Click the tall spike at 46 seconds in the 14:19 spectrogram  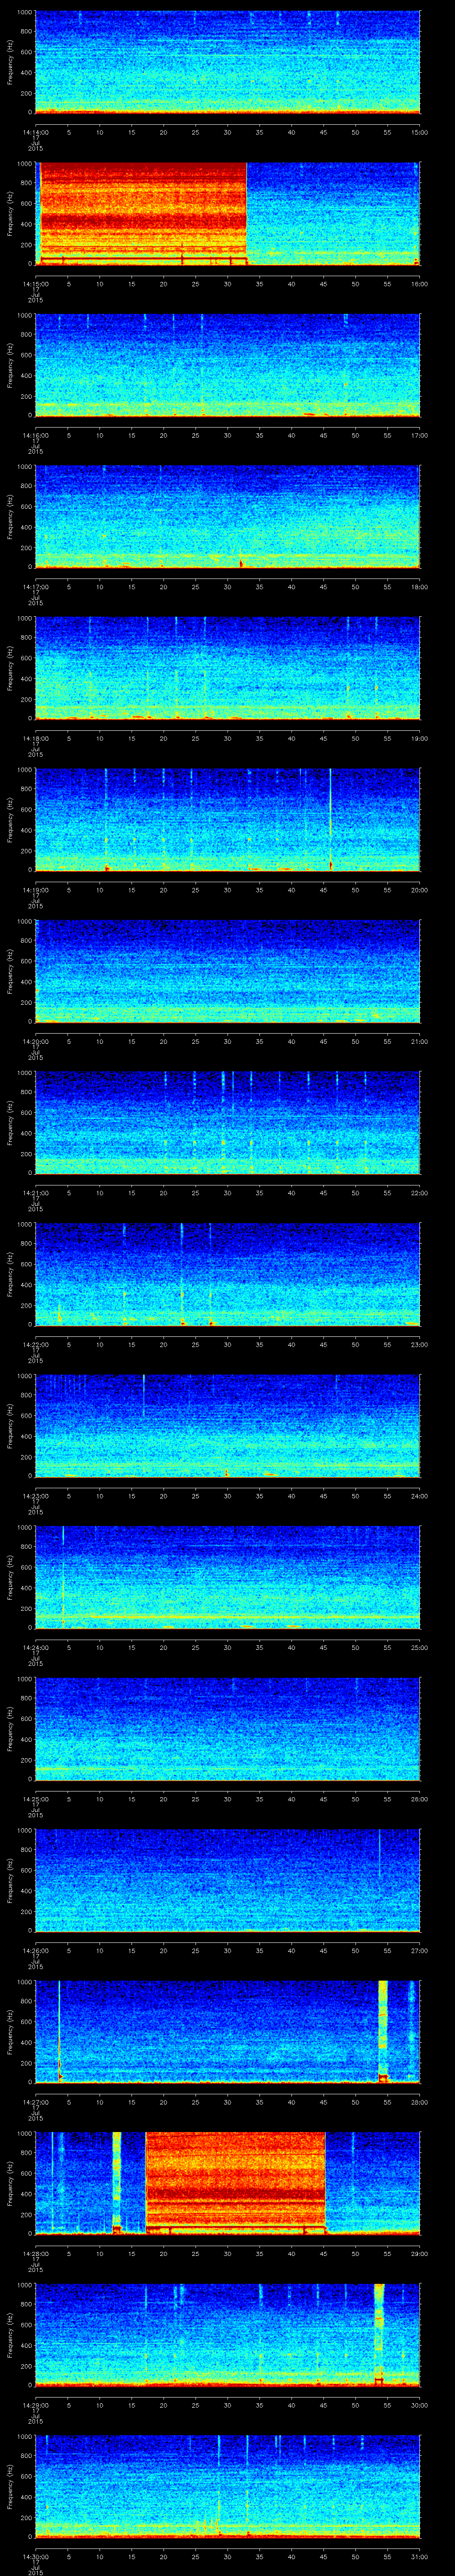click(330, 818)
